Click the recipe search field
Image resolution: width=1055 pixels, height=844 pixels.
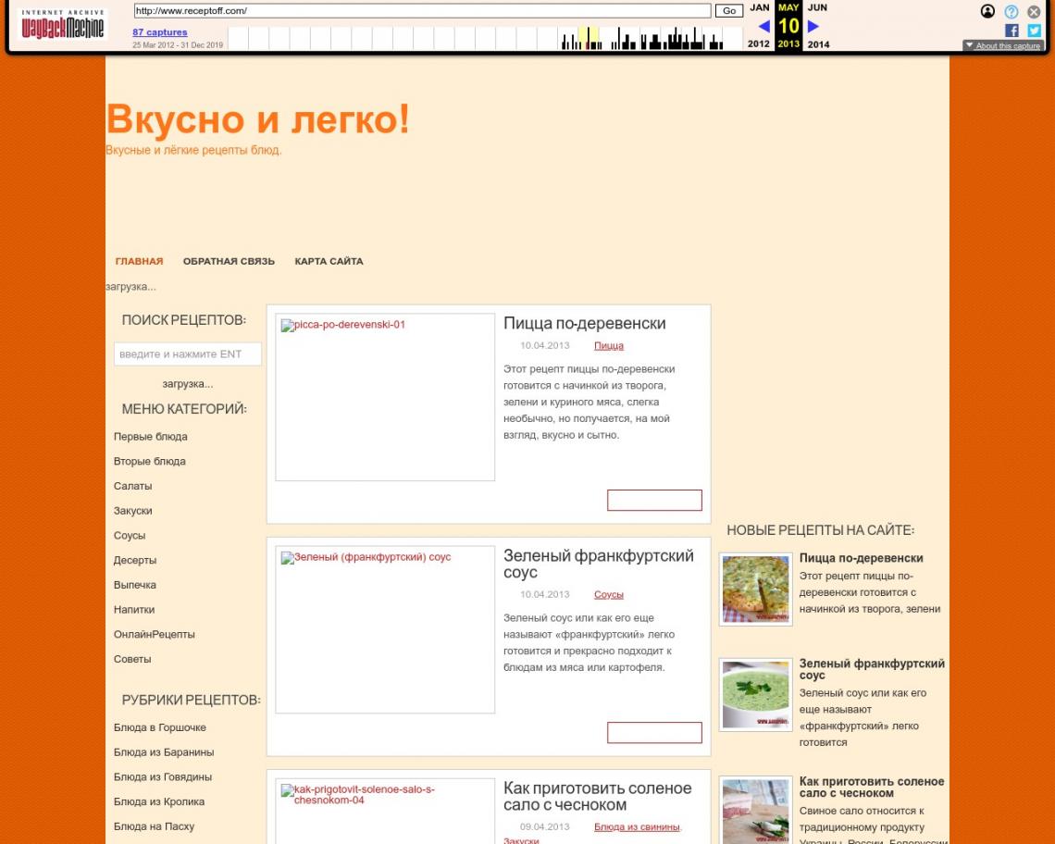[x=188, y=354]
